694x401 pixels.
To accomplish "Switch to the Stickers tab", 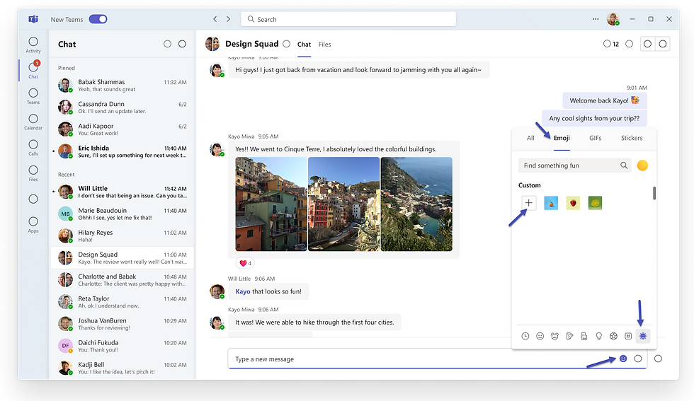I will tap(632, 138).
